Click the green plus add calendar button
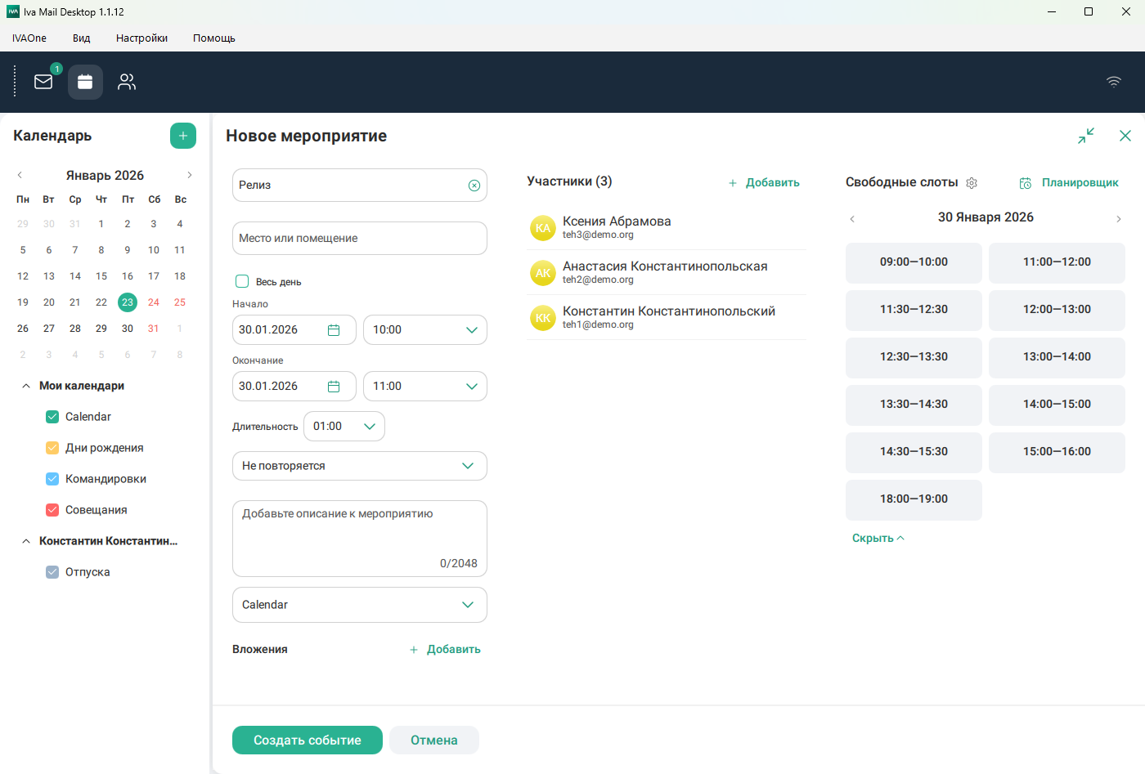1145x774 pixels. (183, 136)
